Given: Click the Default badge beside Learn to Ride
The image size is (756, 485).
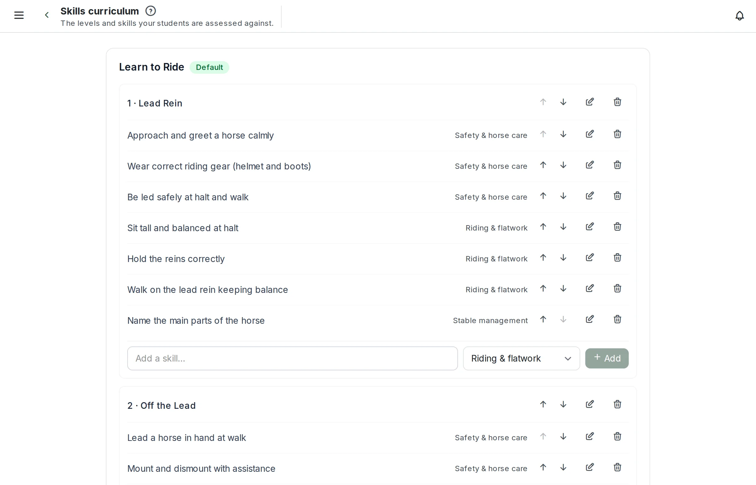Looking at the screenshot, I should pyautogui.click(x=209, y=67).
